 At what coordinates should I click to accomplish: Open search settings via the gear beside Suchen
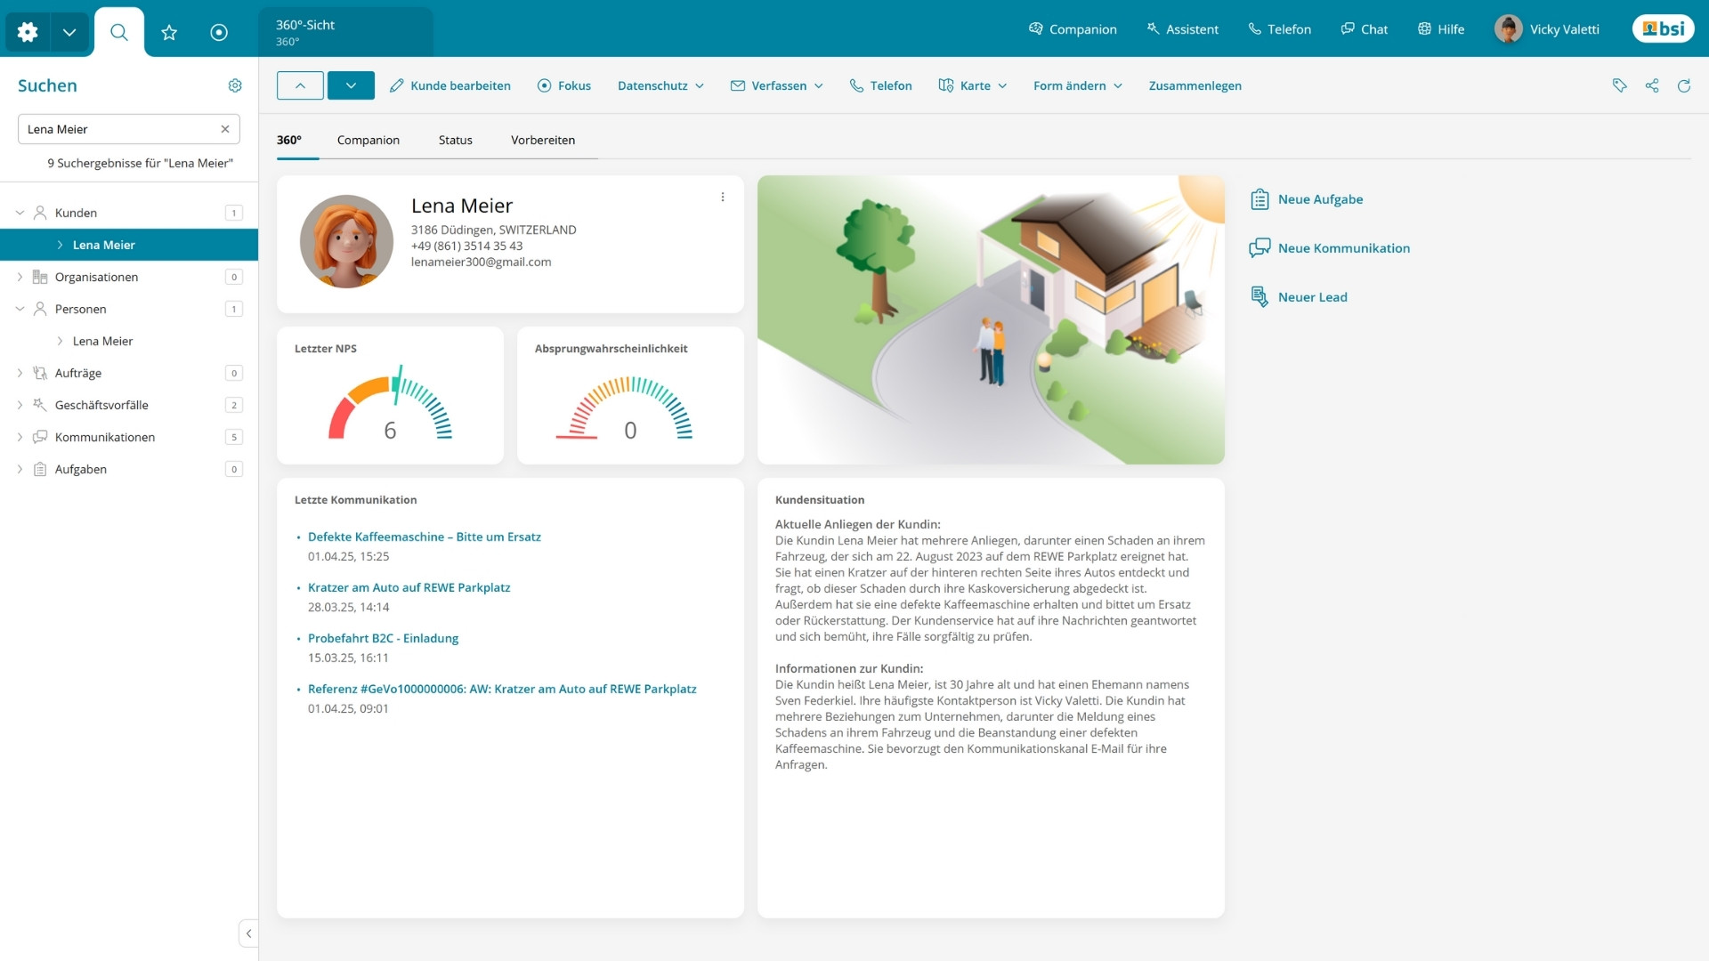click(235, 85)
